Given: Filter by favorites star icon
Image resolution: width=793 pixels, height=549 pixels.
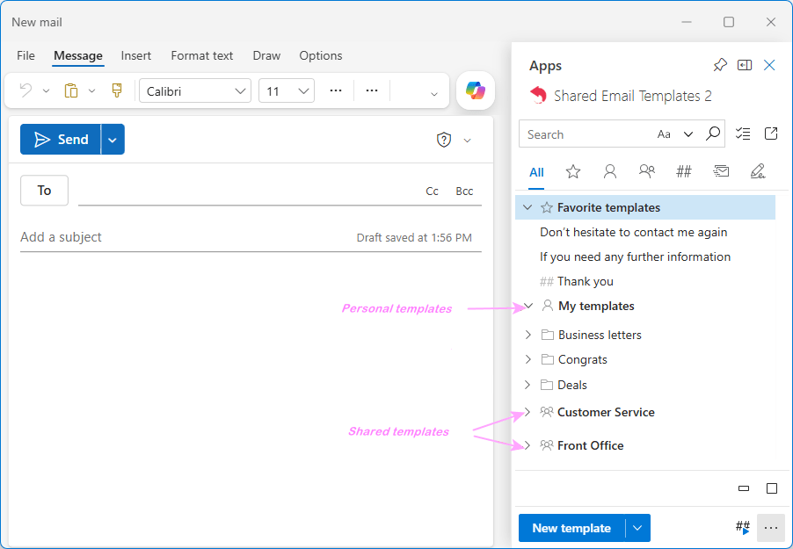Looking at the screenshot, I should pyautogui.click(x=573, y=172).
